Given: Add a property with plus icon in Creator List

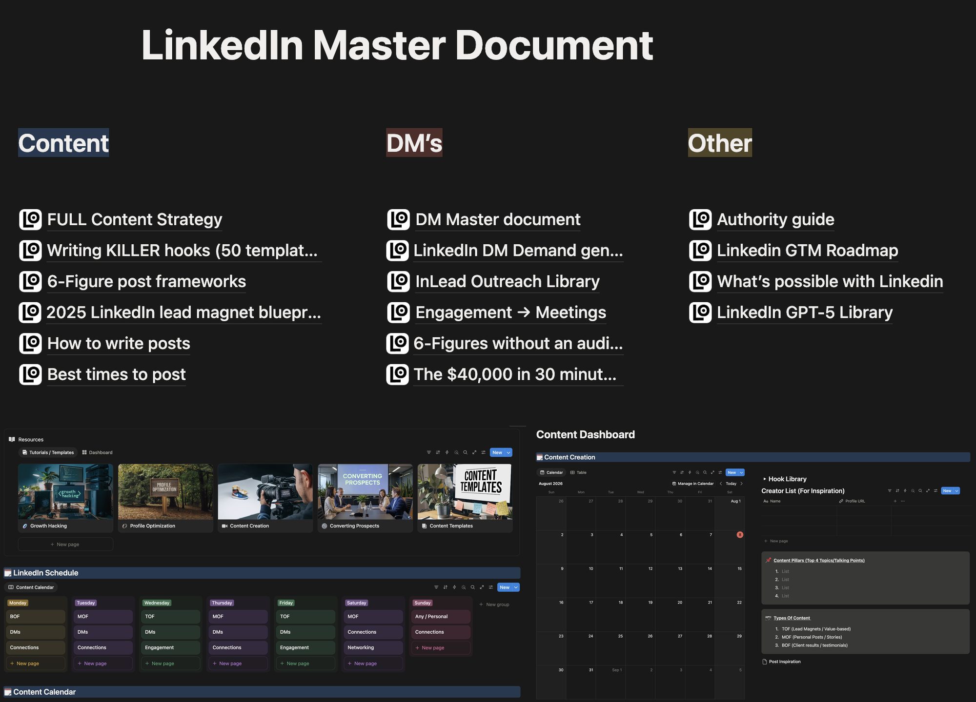Looking at the screenshot, I should point(895,501).
